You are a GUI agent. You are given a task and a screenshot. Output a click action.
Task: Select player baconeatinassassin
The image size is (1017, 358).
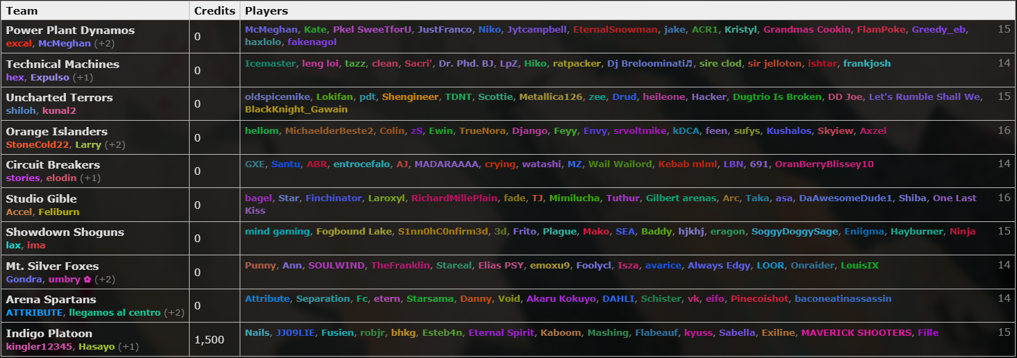click(x=843, y=298)
